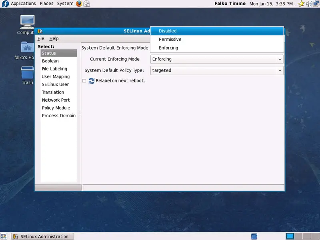The width and height of the screenshot is (320, 240).
Task: Click the Select: heading in sidebar
Action: [x=46, y=46]
